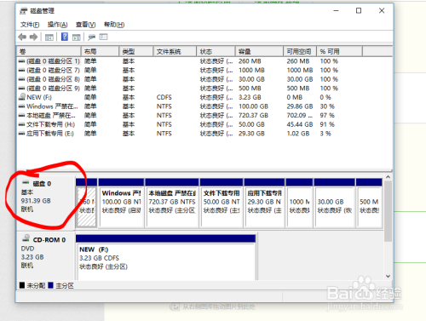Select the hatched 260 MB partition block
This screenshot has height=321, width=426.
pos(87,203)
